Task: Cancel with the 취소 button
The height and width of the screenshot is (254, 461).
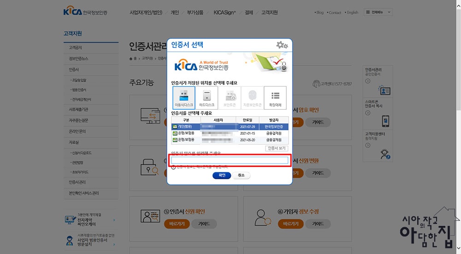Action: [241, 175]
